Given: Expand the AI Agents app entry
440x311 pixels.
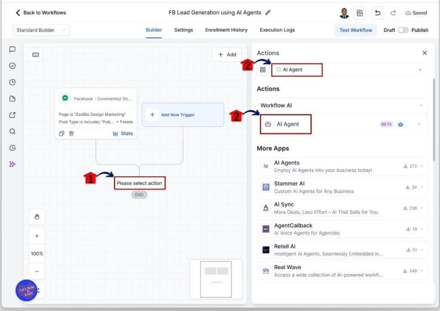Looking at the screenshot, I should [x=422, y=166].
